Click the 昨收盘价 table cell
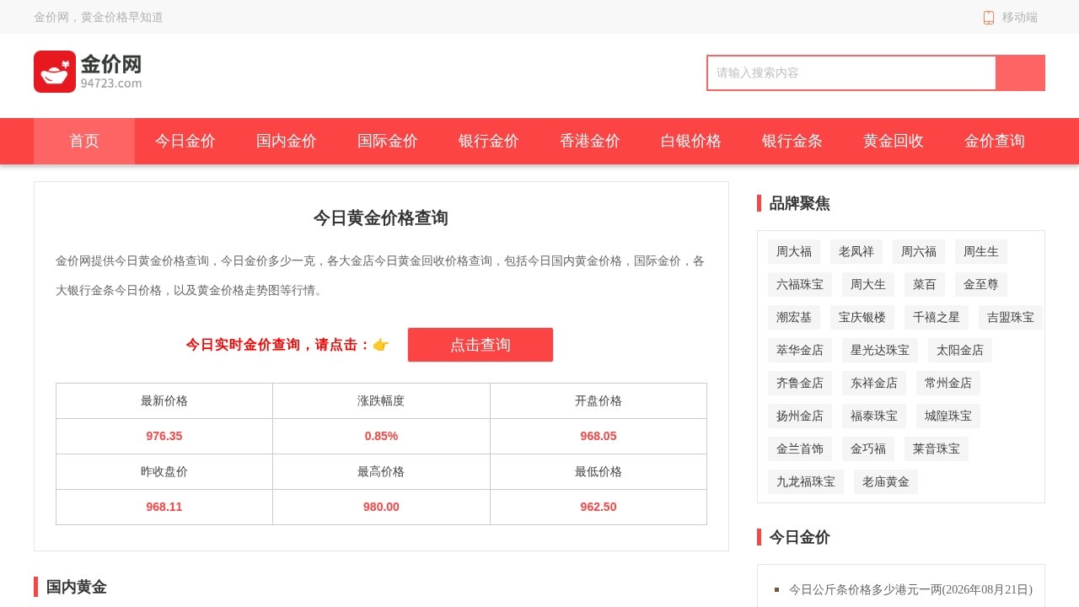This screenshot has height=607, width=1079. point(164,471)
